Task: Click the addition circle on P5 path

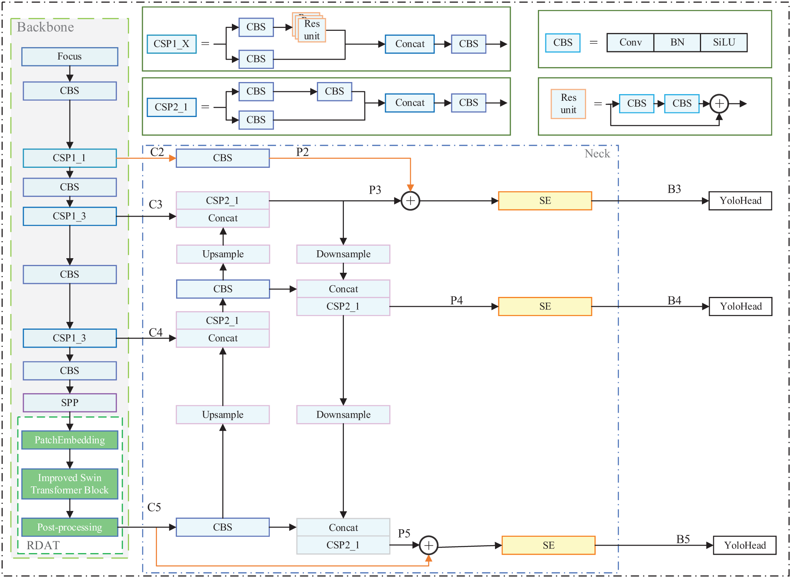Action: 429,545
